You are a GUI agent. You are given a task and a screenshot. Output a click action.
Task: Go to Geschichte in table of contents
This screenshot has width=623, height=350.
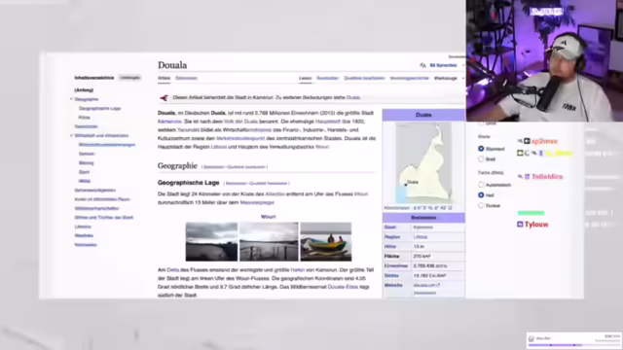coord(87,126)
